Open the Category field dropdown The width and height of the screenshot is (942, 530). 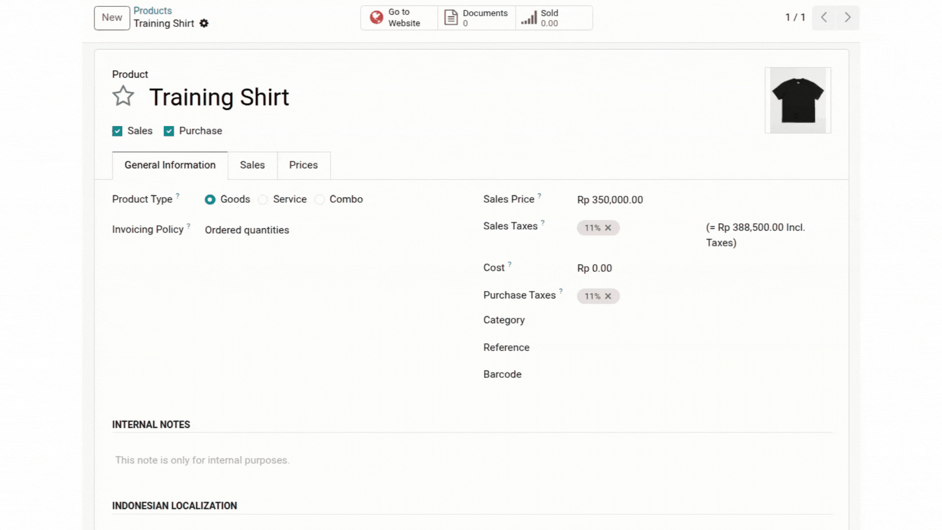[x=705, y=320]
